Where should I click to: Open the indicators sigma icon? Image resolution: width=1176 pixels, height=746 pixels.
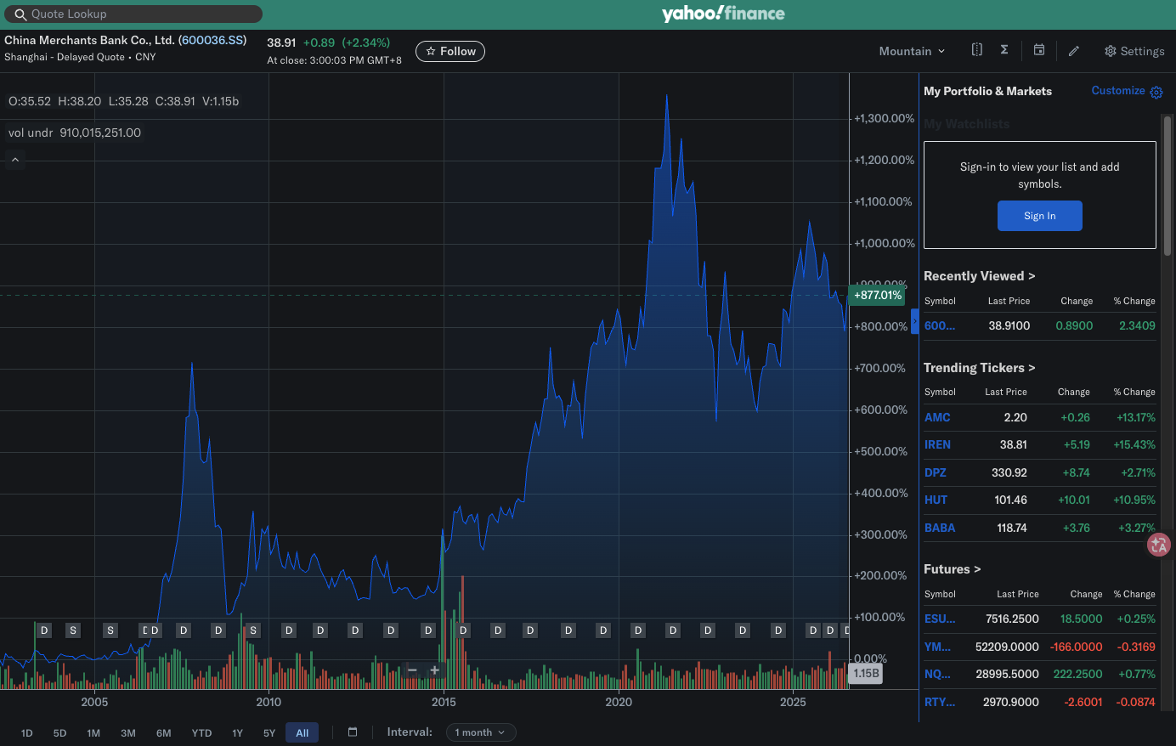tap(1004, 50)
